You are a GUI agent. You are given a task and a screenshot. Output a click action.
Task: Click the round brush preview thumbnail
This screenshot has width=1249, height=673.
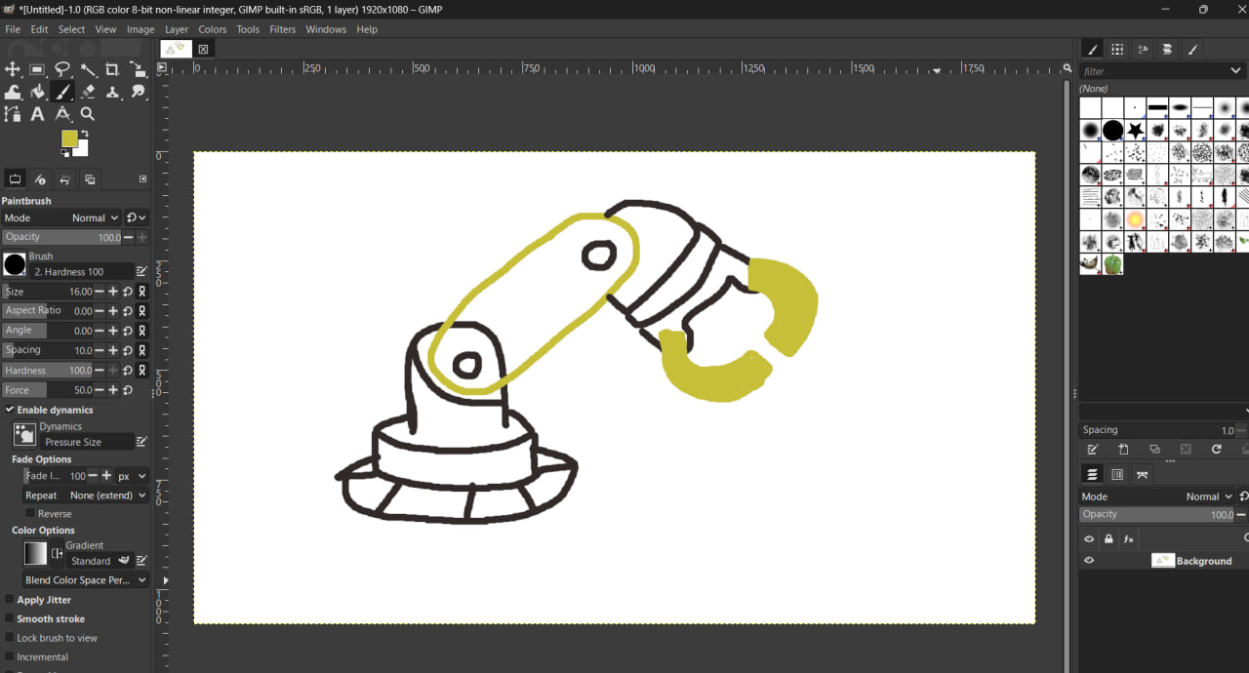[x=15, y=264]
